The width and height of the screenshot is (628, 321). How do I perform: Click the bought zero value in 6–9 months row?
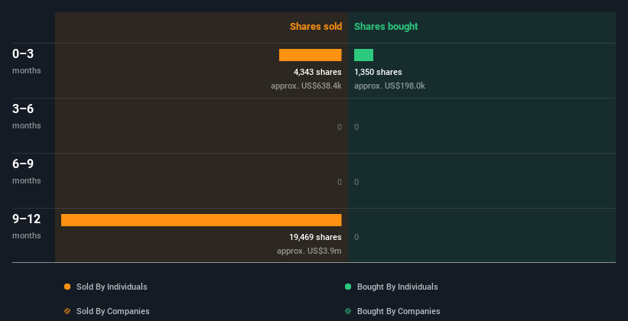356,182
